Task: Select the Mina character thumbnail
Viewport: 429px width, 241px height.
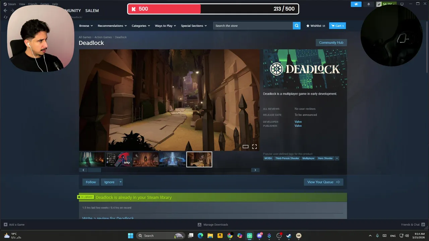Action: 119,159
